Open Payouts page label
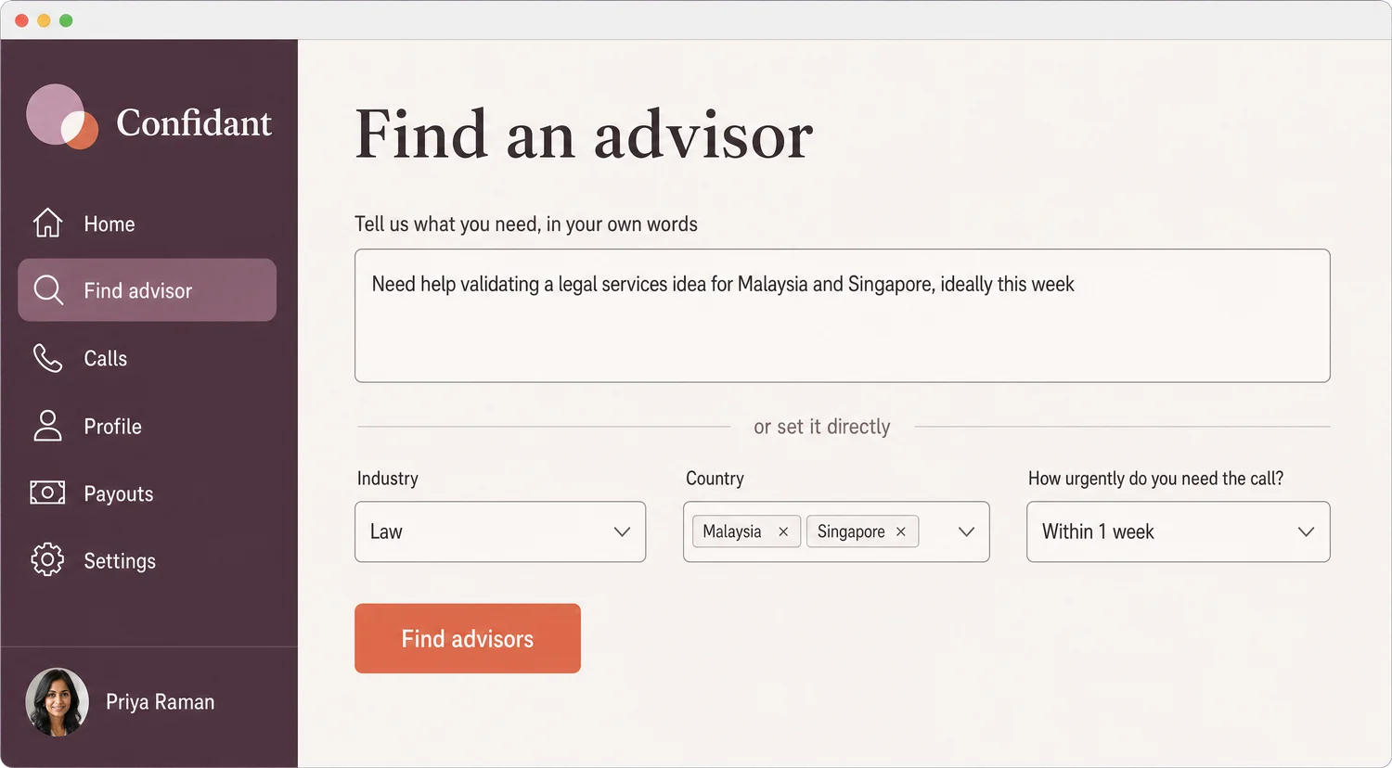Screen dimensions: 1392x768 [119, 493]
